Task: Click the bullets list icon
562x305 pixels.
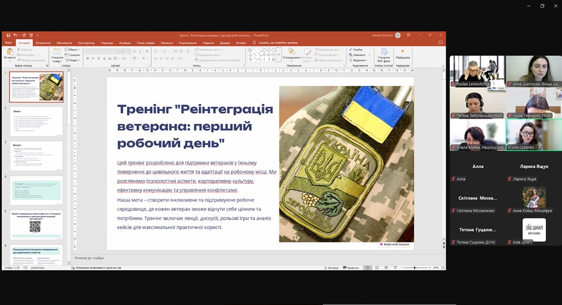Action: click(155, 51)
